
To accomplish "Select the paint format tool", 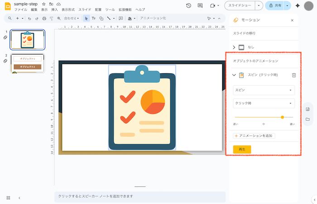I will click(x=51, y=19).
